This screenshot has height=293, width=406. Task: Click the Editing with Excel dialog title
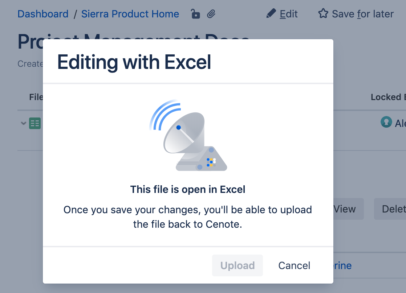point(134,62)
